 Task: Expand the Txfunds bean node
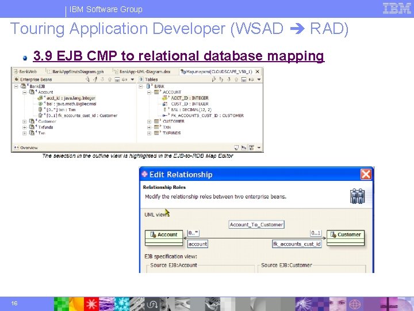pos(24,127)
